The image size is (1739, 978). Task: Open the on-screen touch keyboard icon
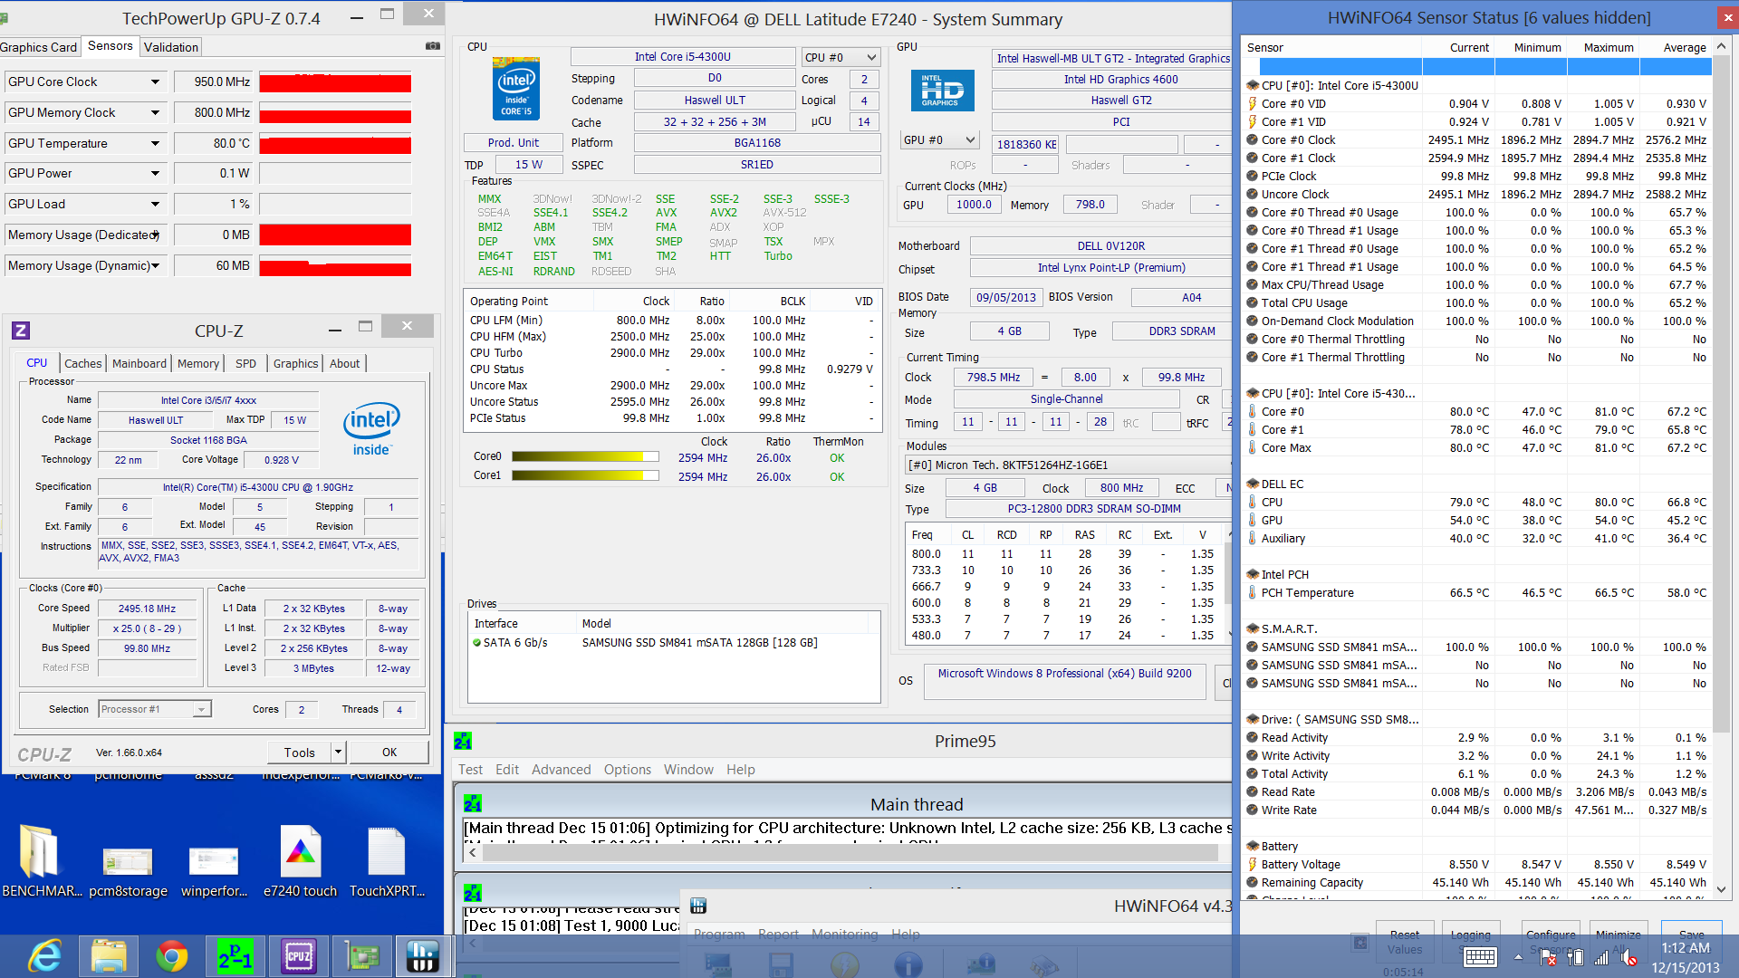(1480, 957)
